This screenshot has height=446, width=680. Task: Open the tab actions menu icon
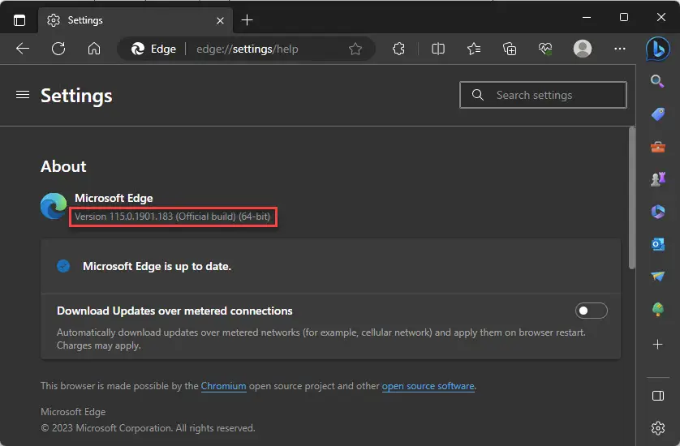pyautogui.click(x=19, y=20)
